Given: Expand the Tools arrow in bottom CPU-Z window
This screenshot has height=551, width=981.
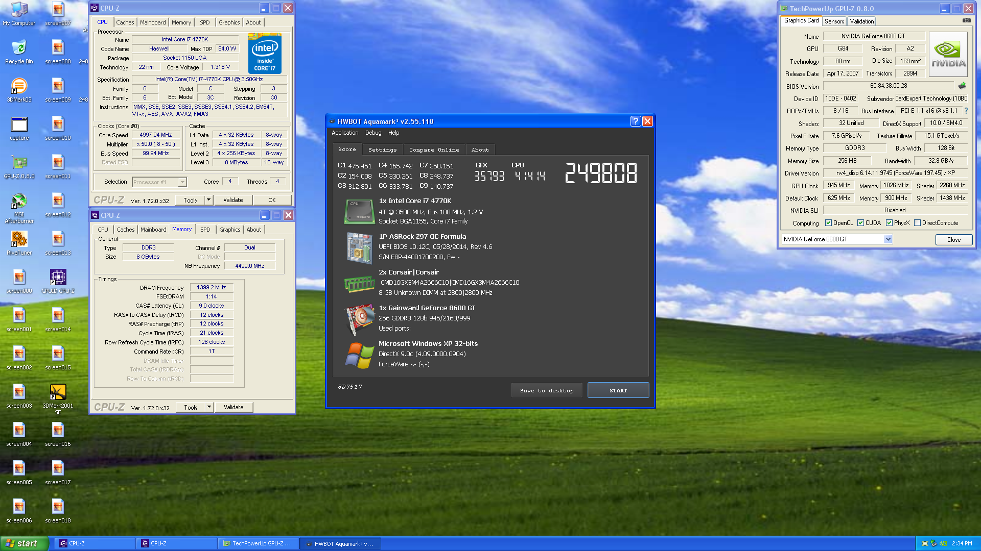Looking at the screenshot, I should 209,407.
